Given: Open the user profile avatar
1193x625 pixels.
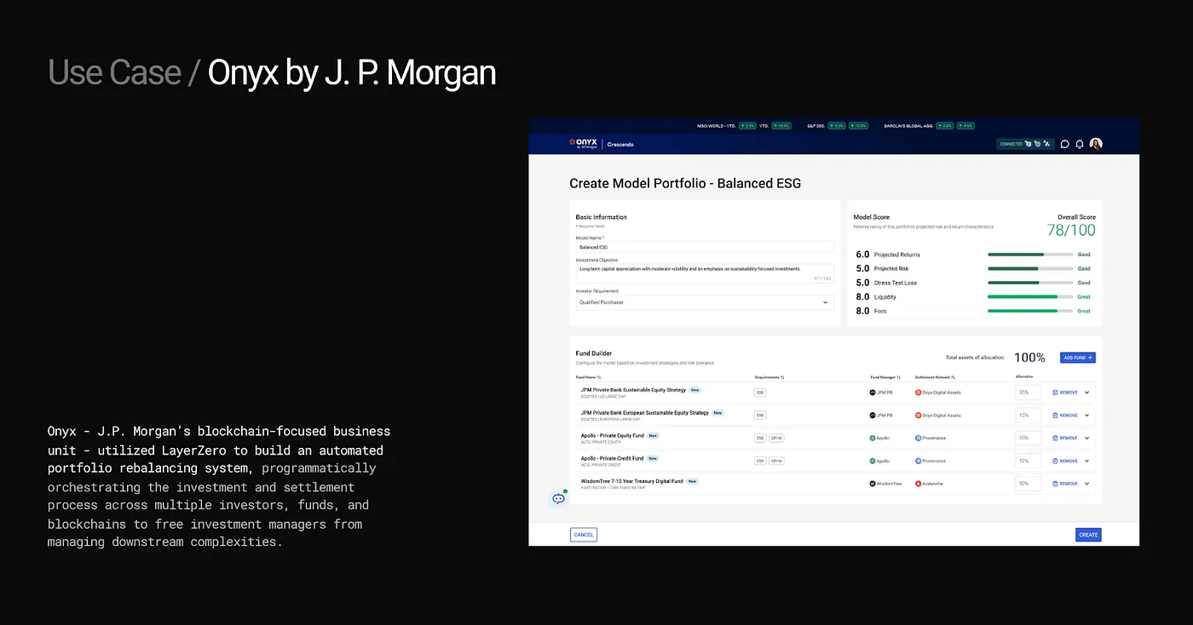Looking at the screenshot, I should tap(1096, 144).
